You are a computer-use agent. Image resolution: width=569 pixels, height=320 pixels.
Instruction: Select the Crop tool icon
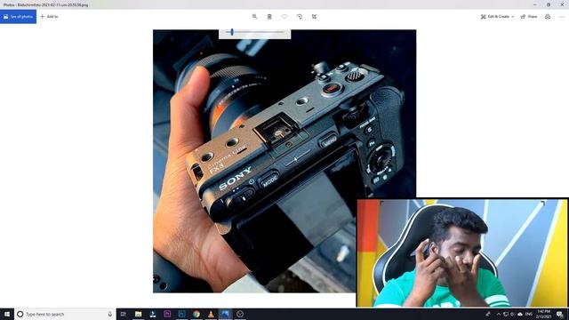(x=314, y=17)
